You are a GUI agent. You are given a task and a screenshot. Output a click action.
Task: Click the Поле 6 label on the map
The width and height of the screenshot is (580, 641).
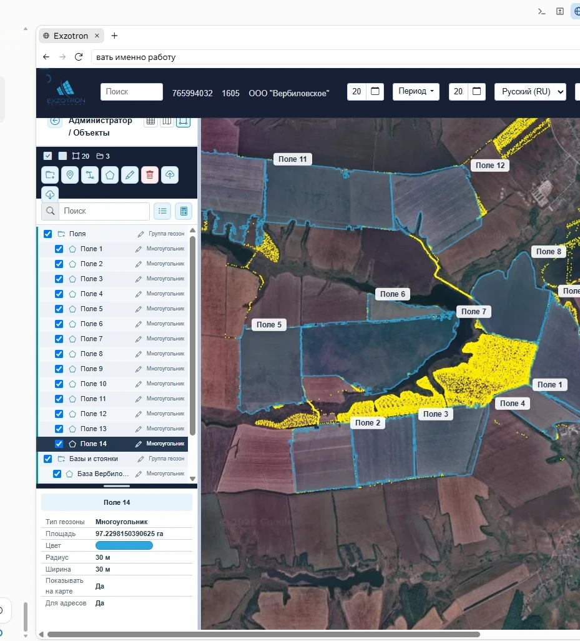[393, 294]
